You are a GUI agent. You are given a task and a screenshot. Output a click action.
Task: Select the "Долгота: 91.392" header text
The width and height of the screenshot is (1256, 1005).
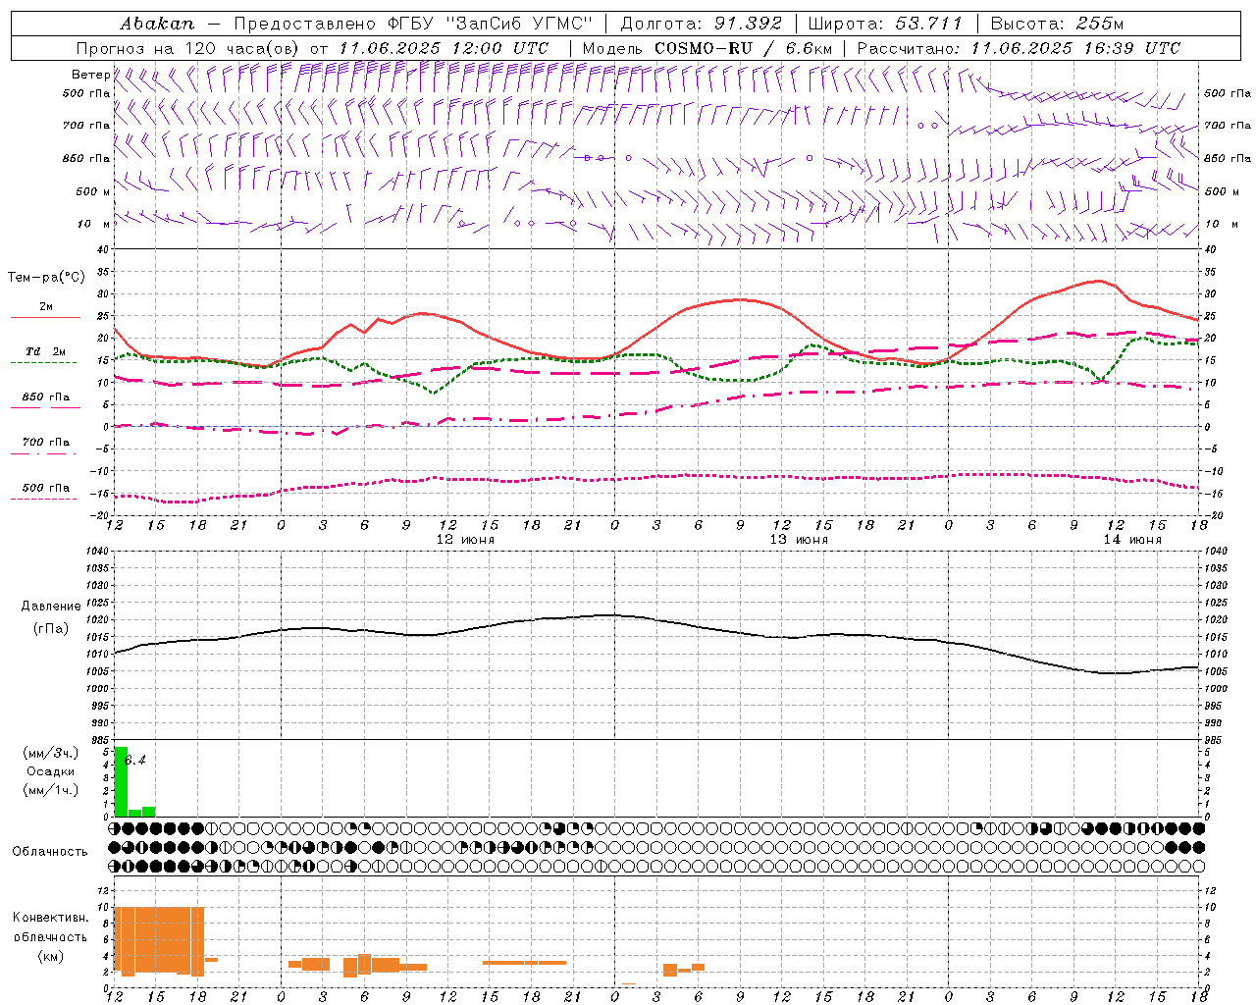click(702, 24)
